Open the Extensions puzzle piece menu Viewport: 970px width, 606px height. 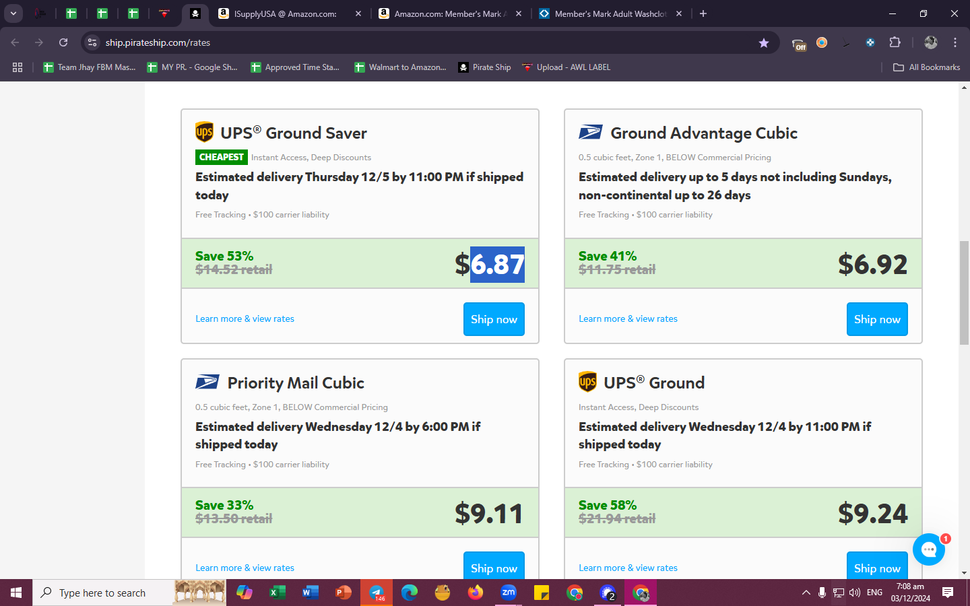point(895,42)
